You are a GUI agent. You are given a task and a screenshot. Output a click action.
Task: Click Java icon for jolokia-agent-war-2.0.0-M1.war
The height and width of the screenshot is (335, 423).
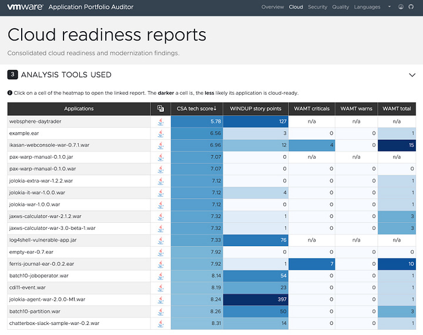[x=161, y=300]
